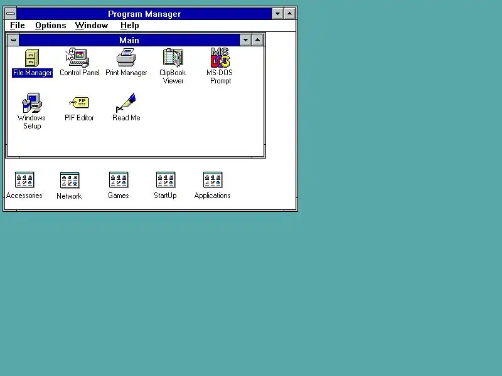
Task: Select the StartUp group icon
Action: [x=166, y=180]
